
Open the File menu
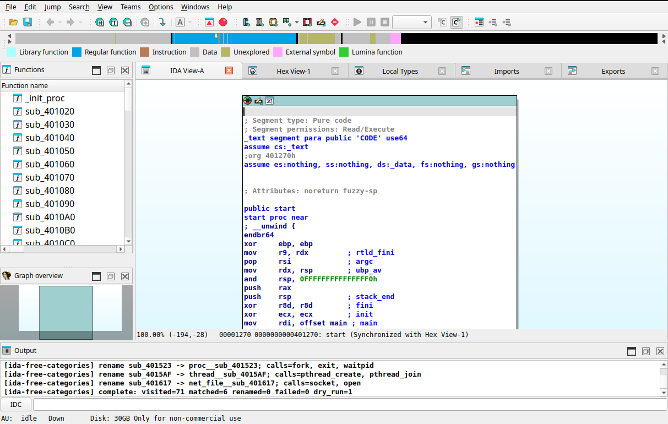[10, 7]
